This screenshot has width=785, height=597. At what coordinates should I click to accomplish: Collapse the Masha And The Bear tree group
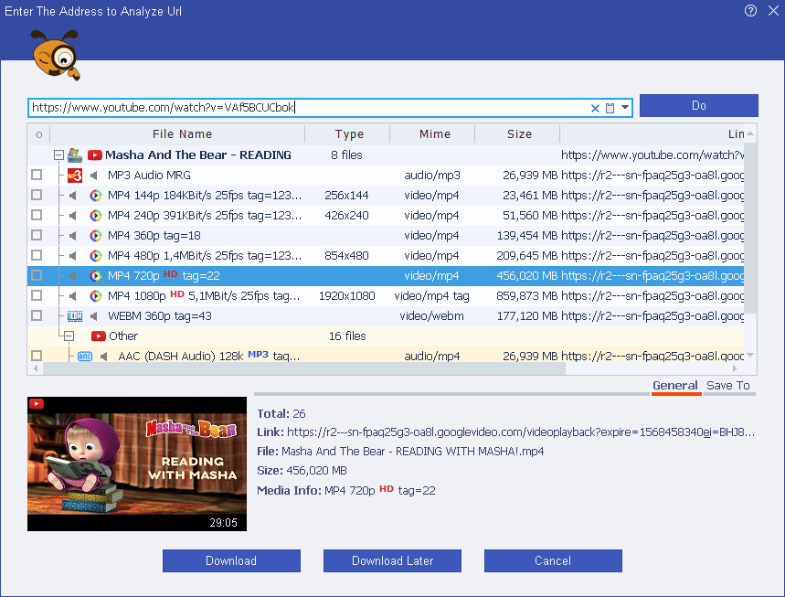coord(58,155)
